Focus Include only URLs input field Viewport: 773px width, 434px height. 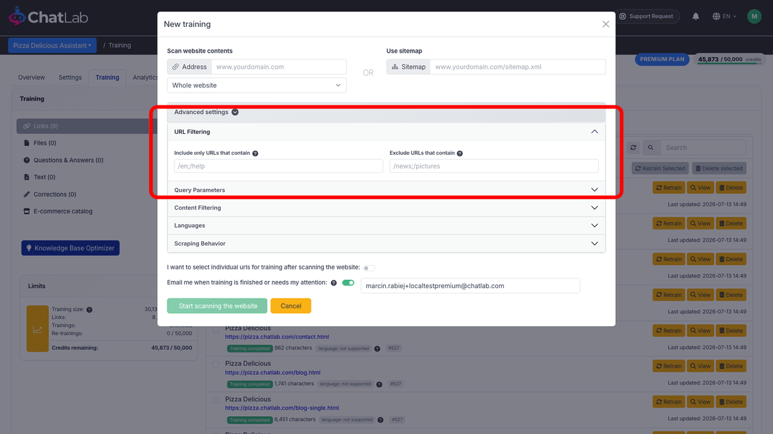(x=278, y=166)
